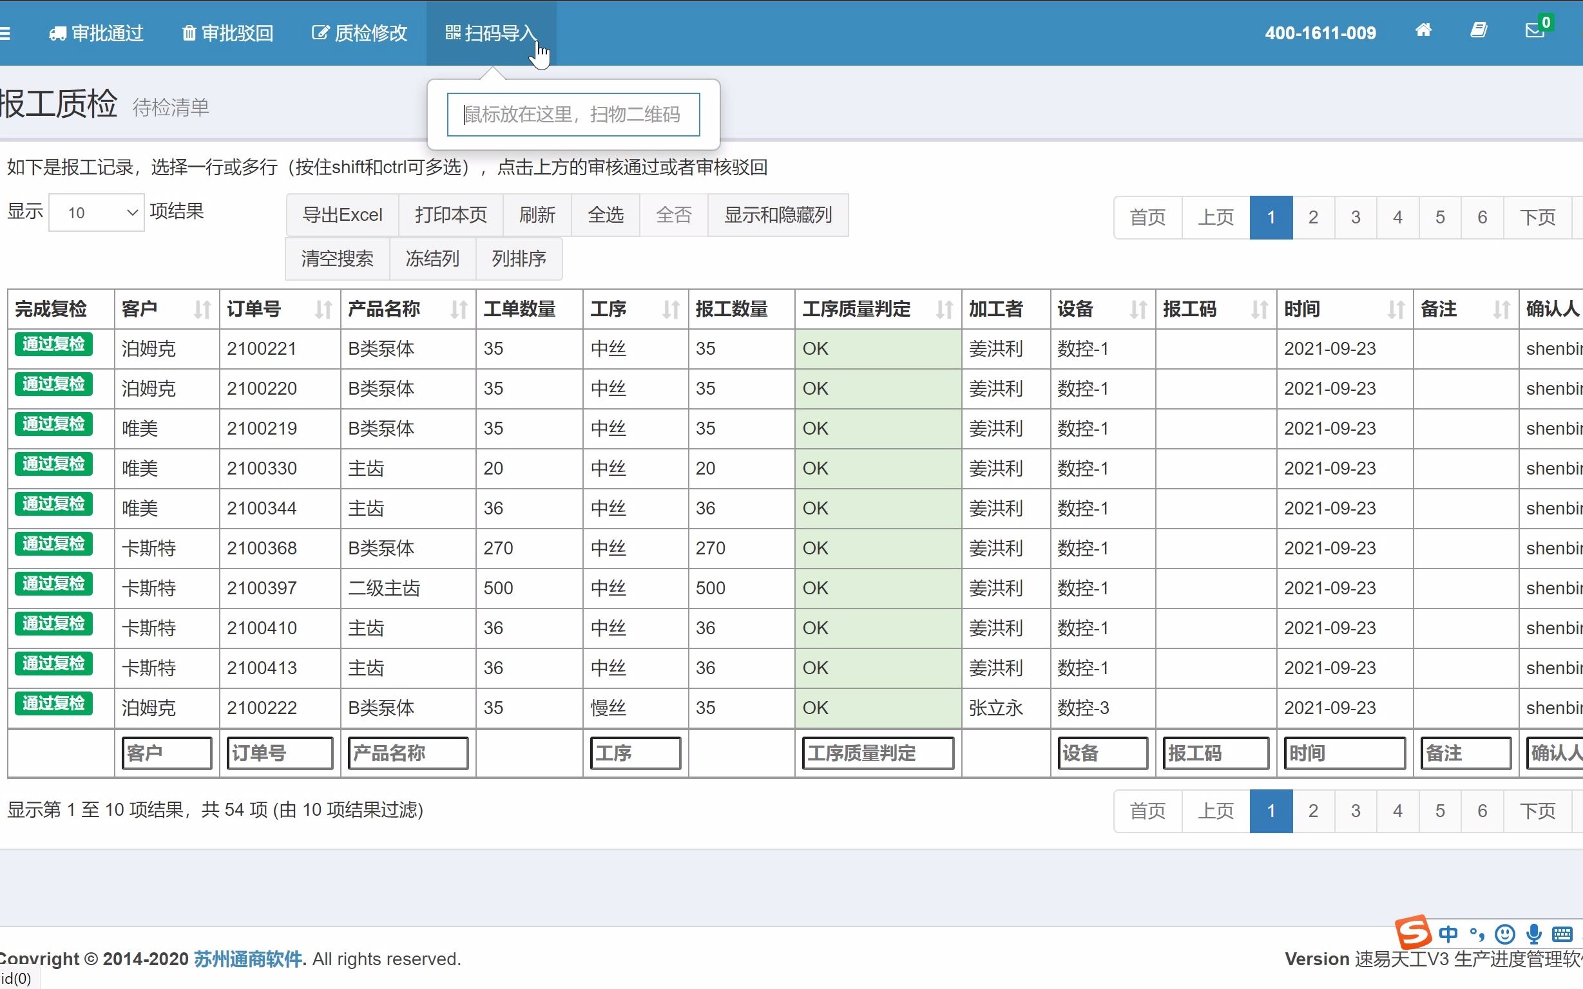Click the home icon in top navigation
The width and height of the screenshot is (1583, 989).
pyautogui.click(x=1424, y=31)
